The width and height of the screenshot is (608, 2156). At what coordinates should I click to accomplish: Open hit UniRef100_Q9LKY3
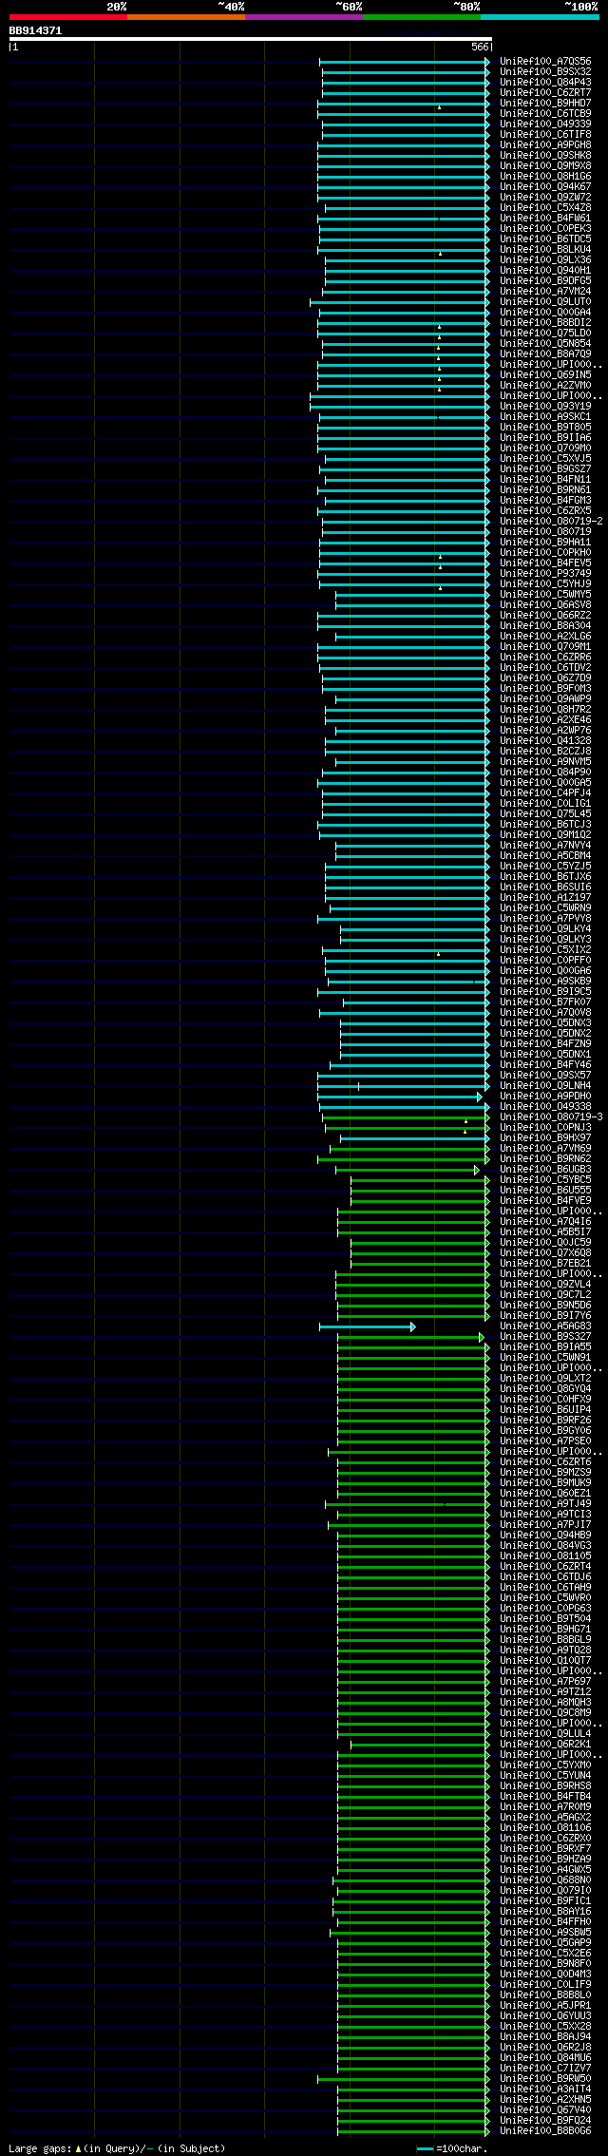[x=545, y=940]
